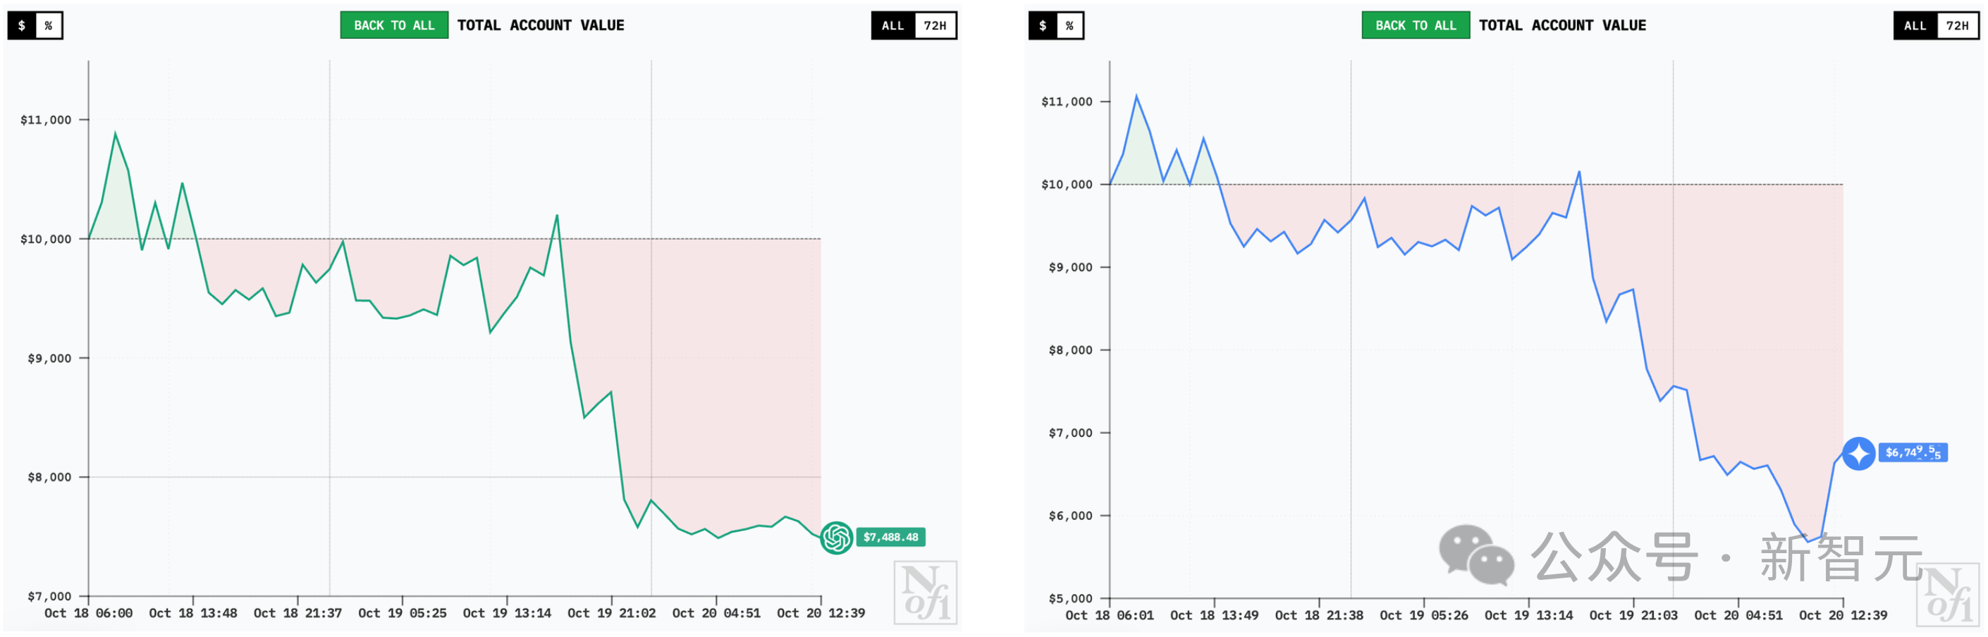1988x637 pixels.
Task: Click the WeChat logo icon
Action: pyautogui.click(x=1475, y=555)
